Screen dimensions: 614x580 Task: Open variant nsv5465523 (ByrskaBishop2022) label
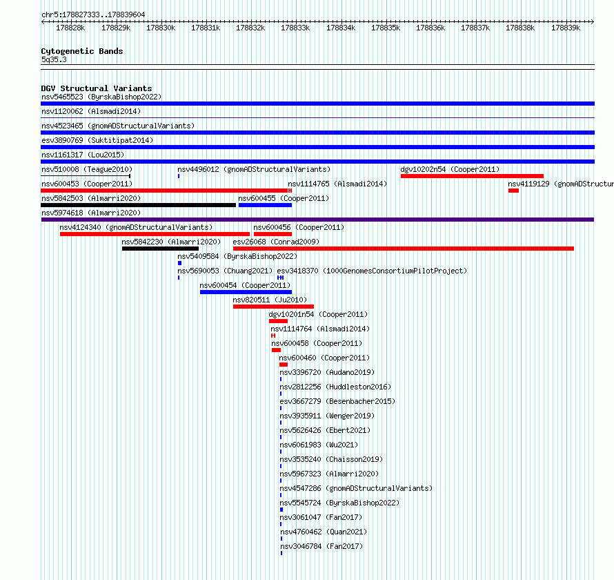pyautogui.click(x=101, y=97)
